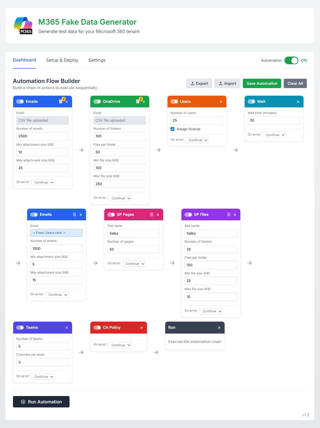Image resolution: width=320 pixels, height=428 pixels.
Task: Switch to the Setup & Deploy tab
Action: 62,60
